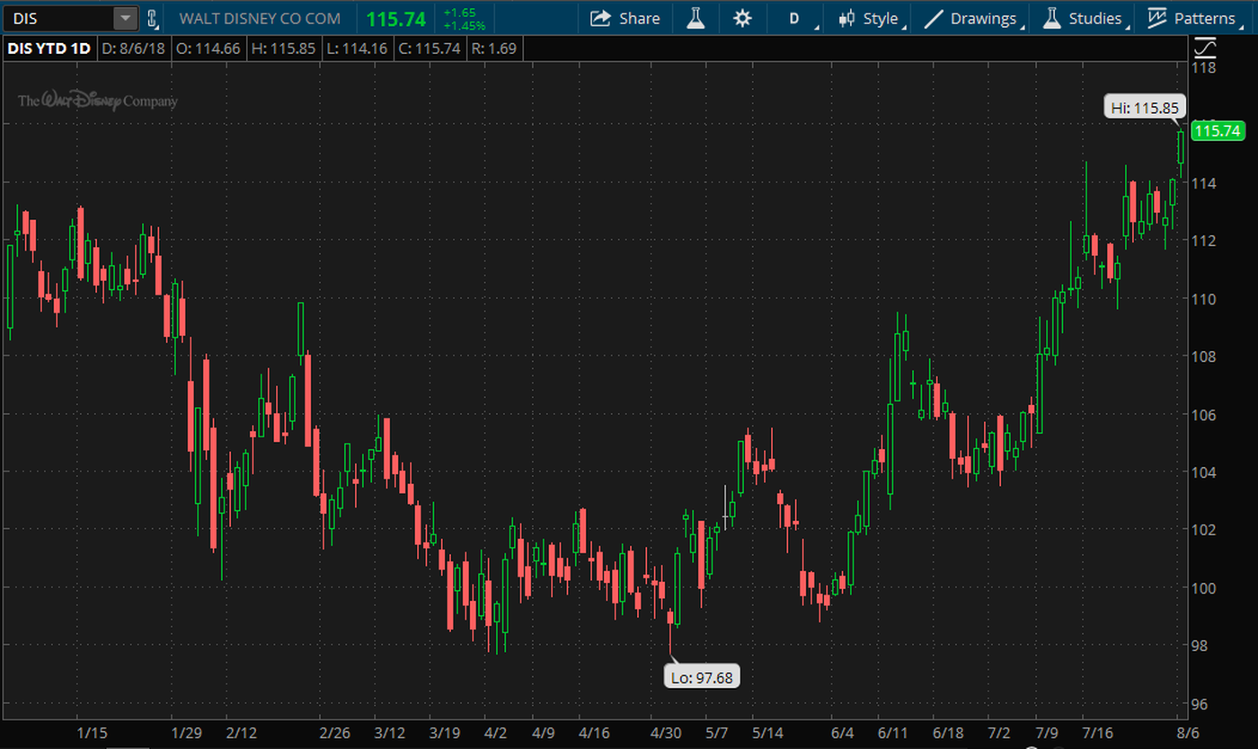Click the O: 114.66 open value
Screen dimensions: 1258x749
[208, 48]
